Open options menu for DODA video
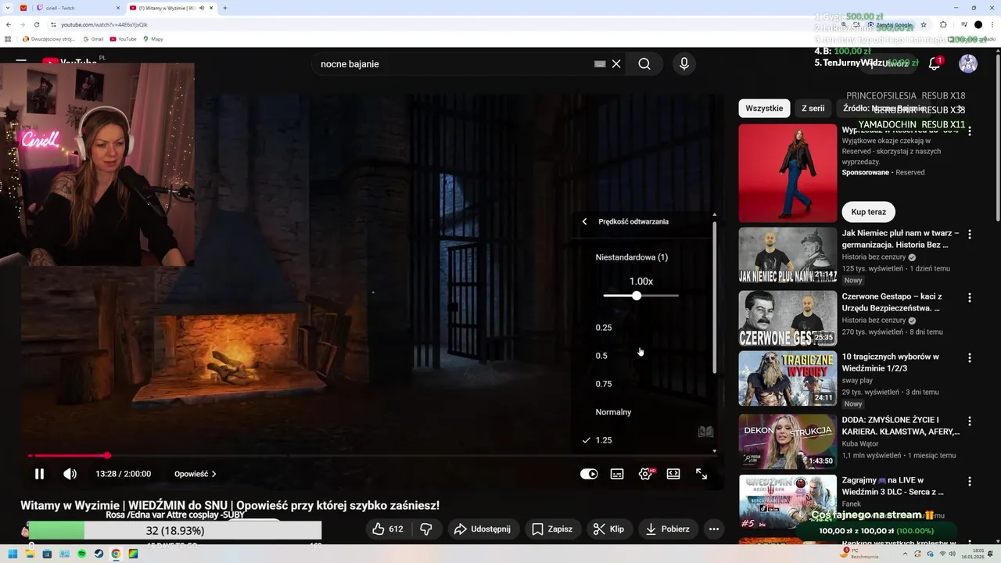This screenshot has height=563, width=1001. 970,421
